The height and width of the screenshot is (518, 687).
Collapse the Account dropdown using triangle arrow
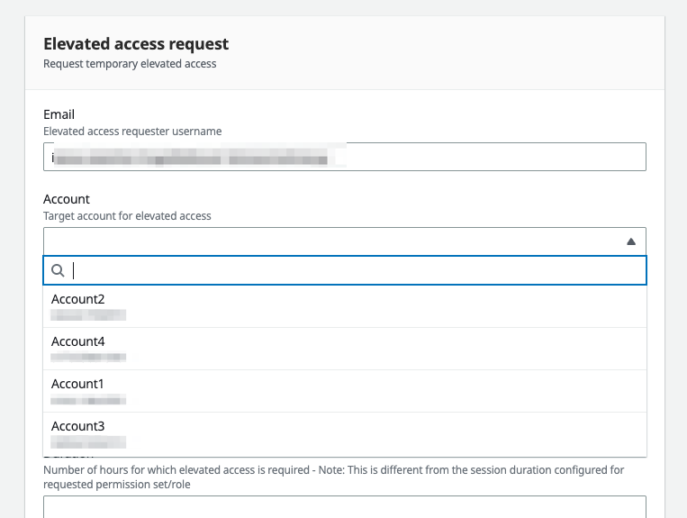coord(631,241)
